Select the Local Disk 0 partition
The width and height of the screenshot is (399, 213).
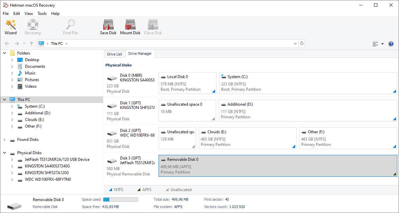click(x=188, y=83)
